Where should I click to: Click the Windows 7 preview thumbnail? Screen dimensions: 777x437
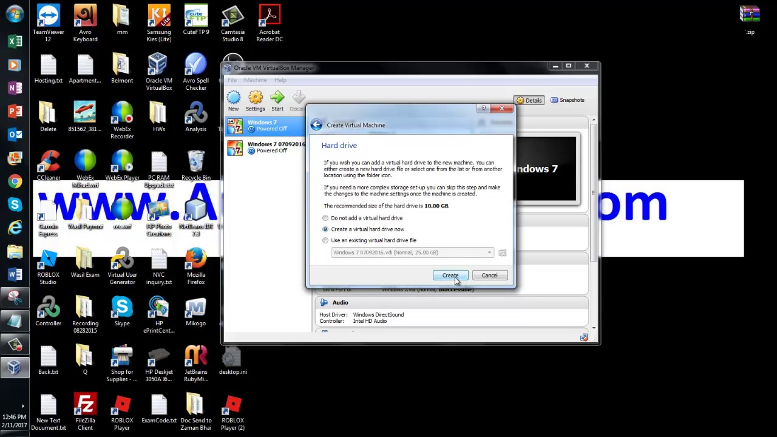546,169
